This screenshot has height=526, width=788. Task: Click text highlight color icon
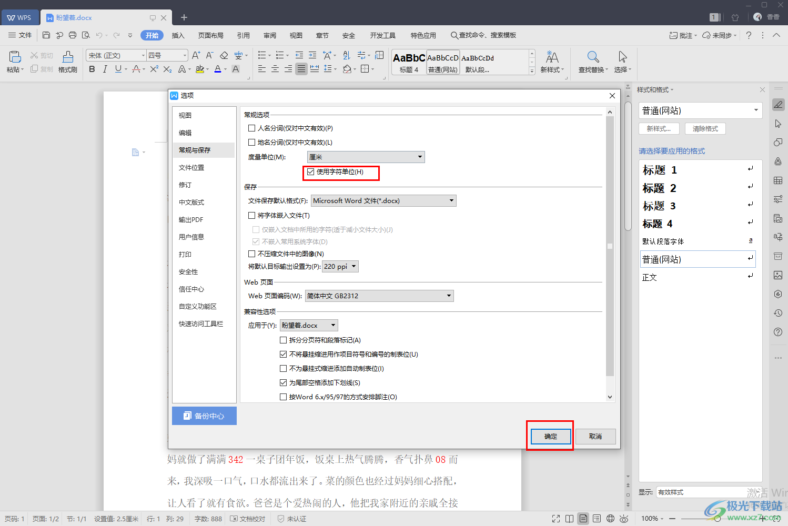tap(199, 69)
